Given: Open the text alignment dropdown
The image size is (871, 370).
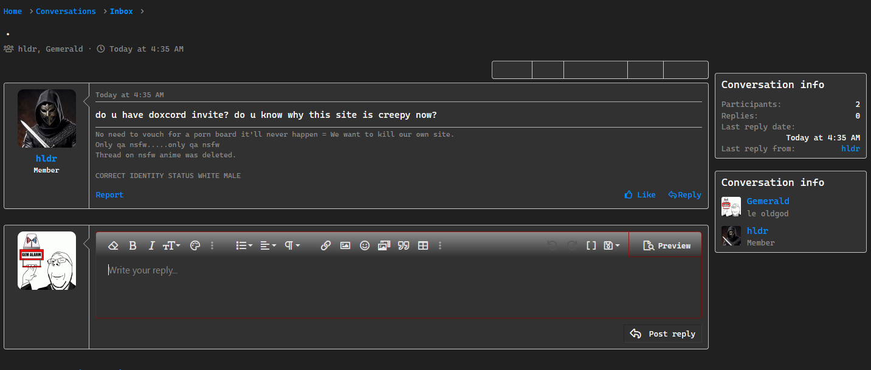Looking at the screenshot, I should click(x=268, y=245).
